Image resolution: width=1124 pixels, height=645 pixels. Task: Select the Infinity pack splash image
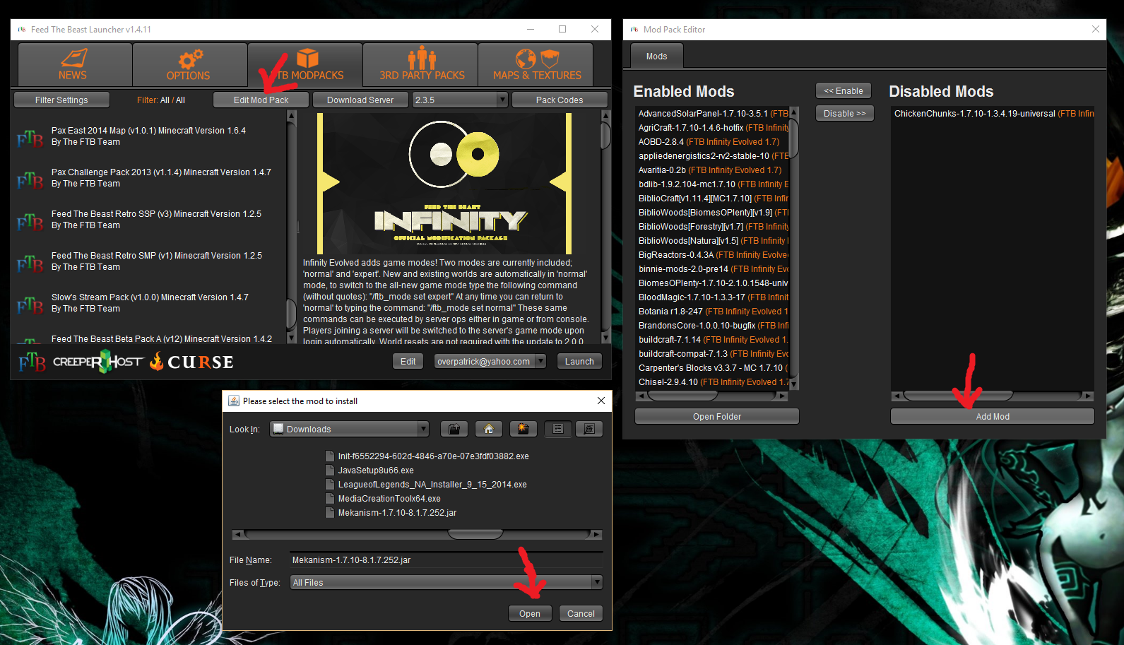point(444,184)
